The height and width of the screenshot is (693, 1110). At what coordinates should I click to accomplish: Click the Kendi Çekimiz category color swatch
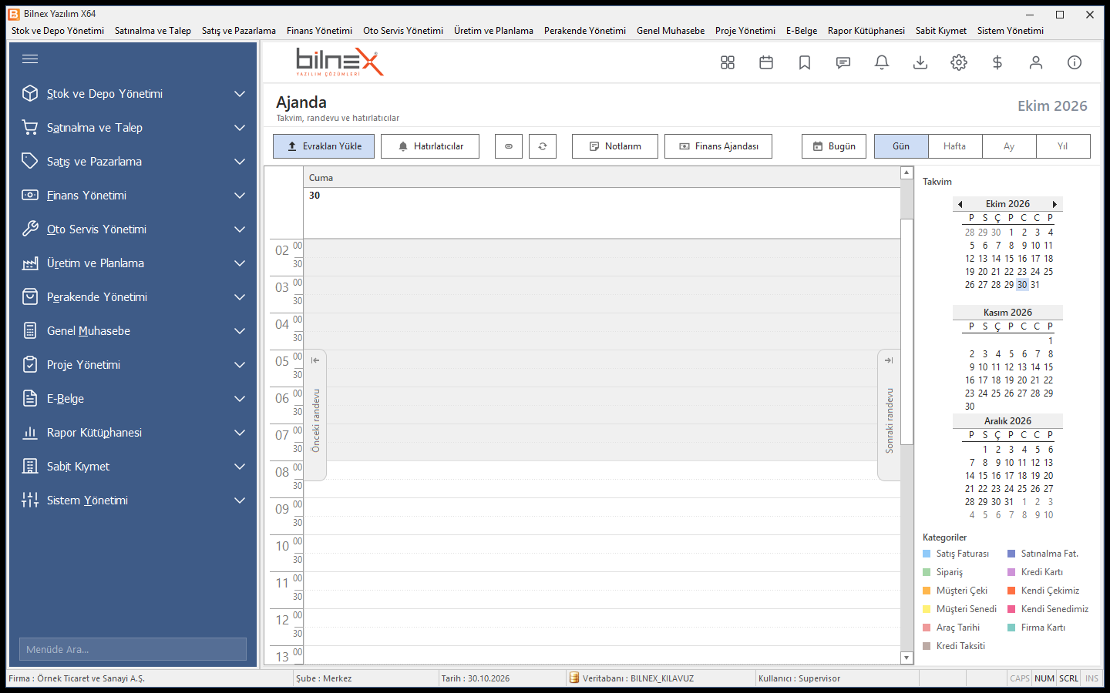click(x=1011, y=591)
